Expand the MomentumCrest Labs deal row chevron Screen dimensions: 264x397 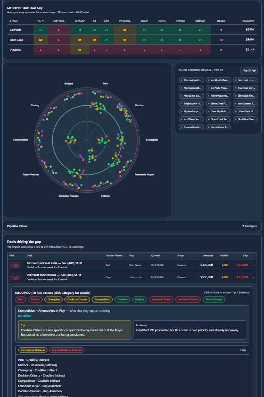(254, 265)
